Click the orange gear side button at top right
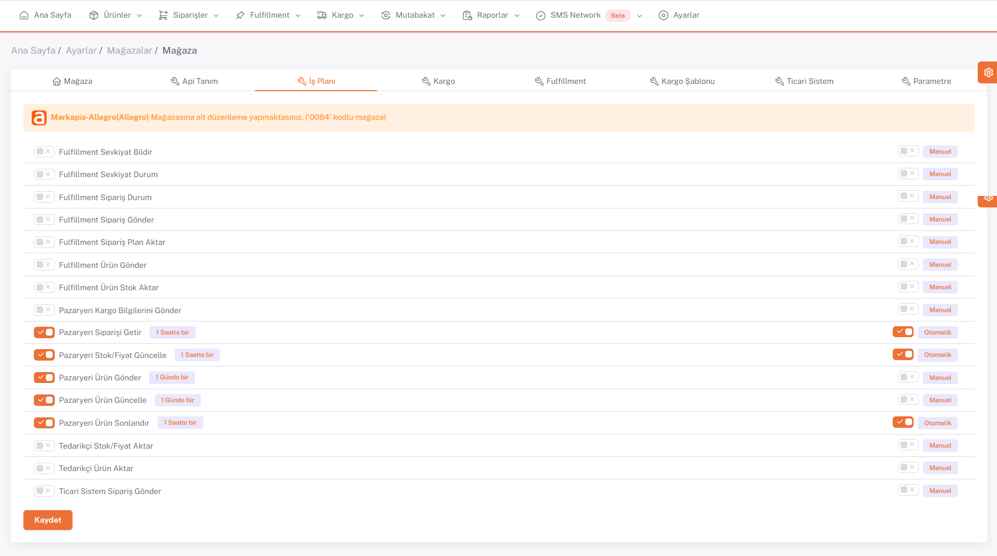The width and height of the screenshot is (997, 556). [988, 72]
